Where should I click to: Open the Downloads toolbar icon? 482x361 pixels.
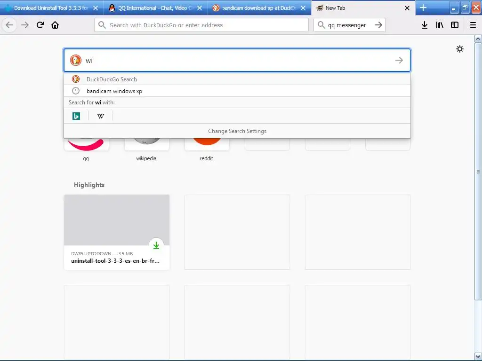click(425, 25)
